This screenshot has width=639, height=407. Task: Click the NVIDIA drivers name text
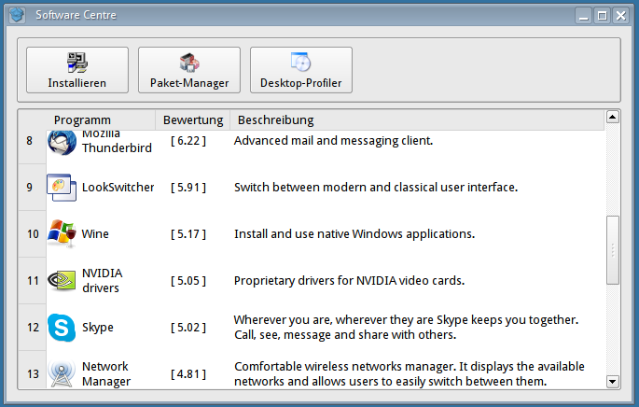tap(103, 281)
